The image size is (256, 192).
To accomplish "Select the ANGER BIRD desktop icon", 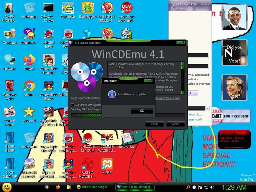I will tap(49, 38).
